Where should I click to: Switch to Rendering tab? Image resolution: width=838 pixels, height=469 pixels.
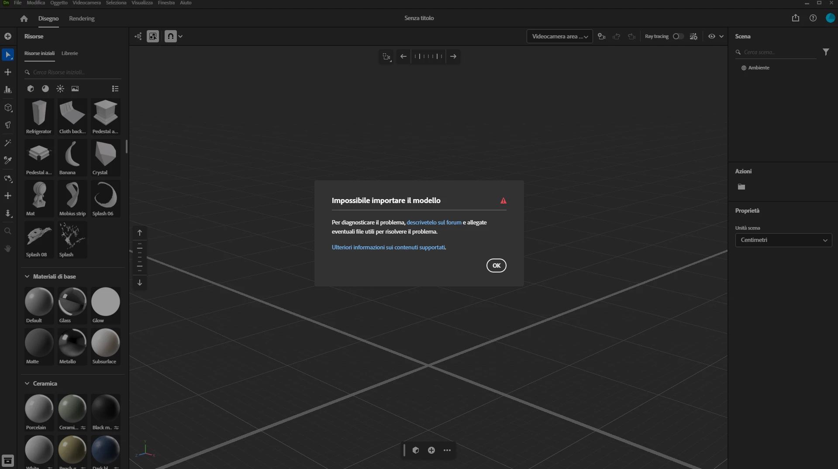[x=82, y=18]
